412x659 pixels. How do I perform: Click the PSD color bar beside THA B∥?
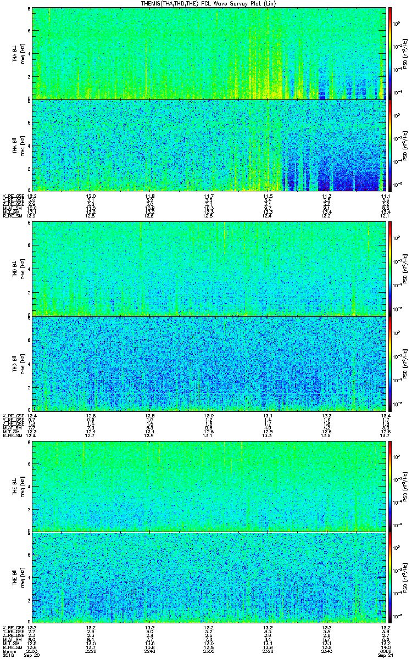[x=390, y=145]
